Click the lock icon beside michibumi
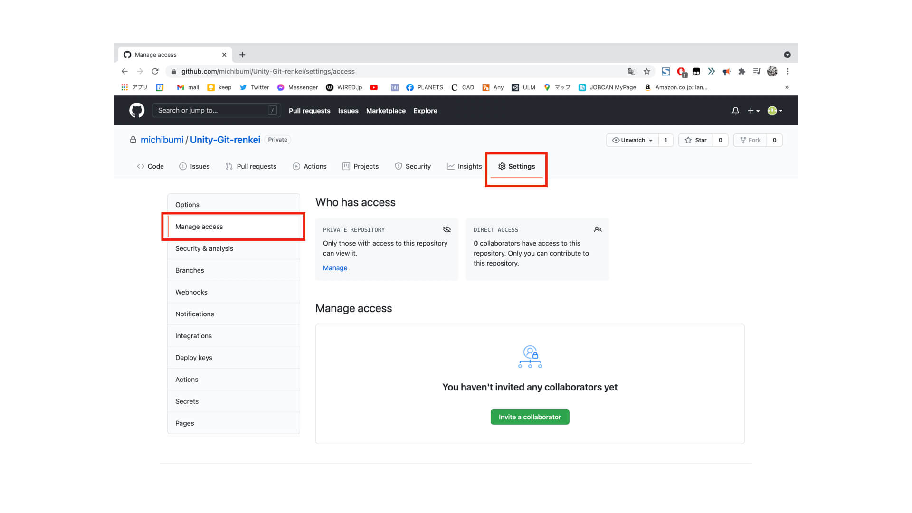This screenshot has height=513, width=912. click(133, 139)
